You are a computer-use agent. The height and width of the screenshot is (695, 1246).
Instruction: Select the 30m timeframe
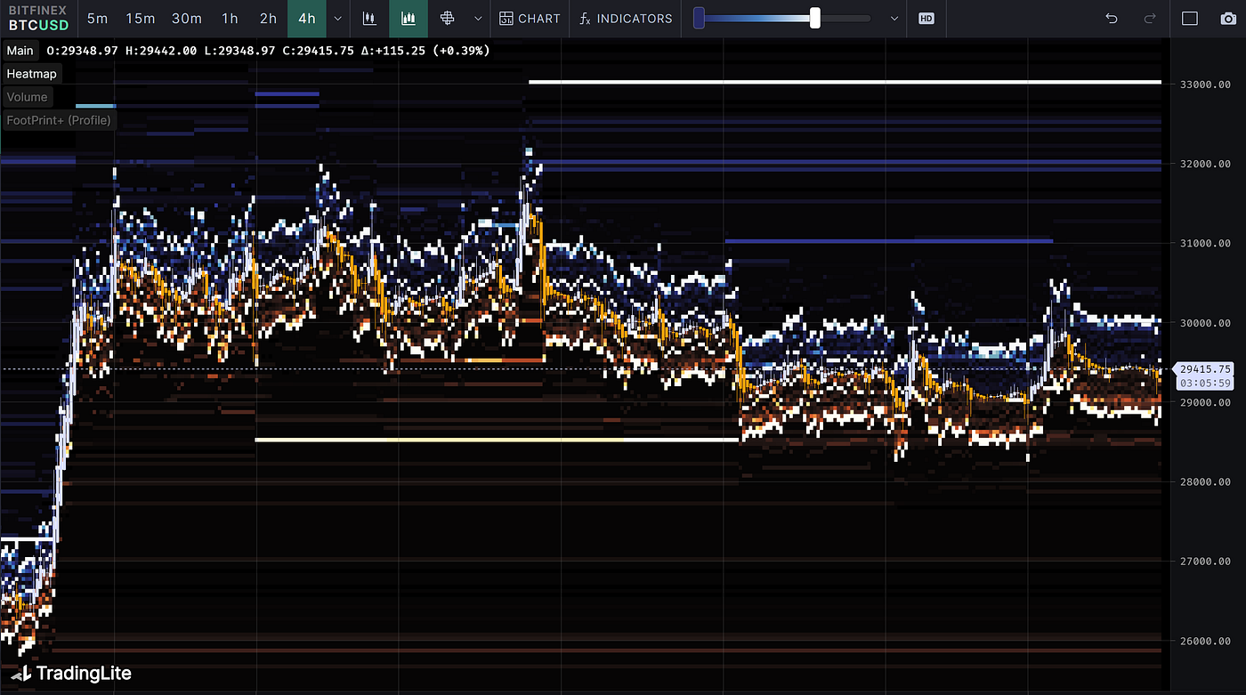187,18
